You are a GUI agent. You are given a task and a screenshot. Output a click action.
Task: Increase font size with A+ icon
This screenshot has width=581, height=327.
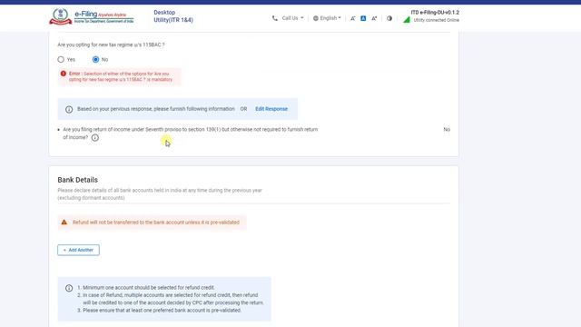[x=374, y=18]
